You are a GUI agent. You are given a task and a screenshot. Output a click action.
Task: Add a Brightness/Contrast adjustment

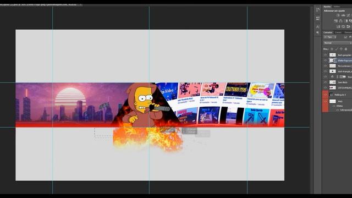tap(338, 15)
